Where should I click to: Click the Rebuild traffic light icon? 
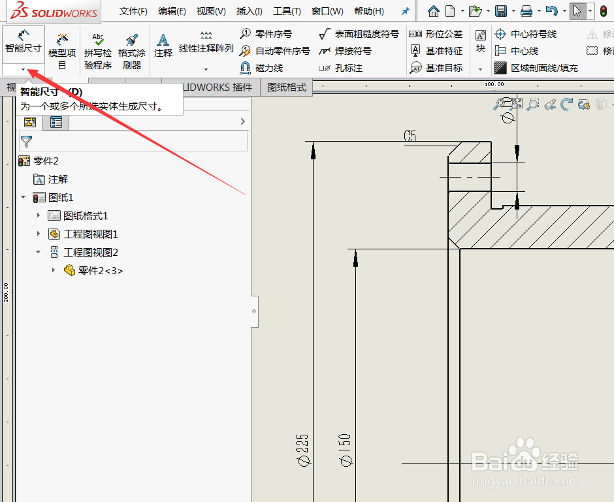(604, 11)
